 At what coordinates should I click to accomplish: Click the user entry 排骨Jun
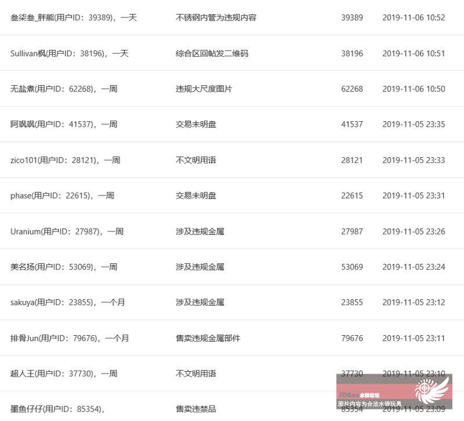tap(70, 338)
